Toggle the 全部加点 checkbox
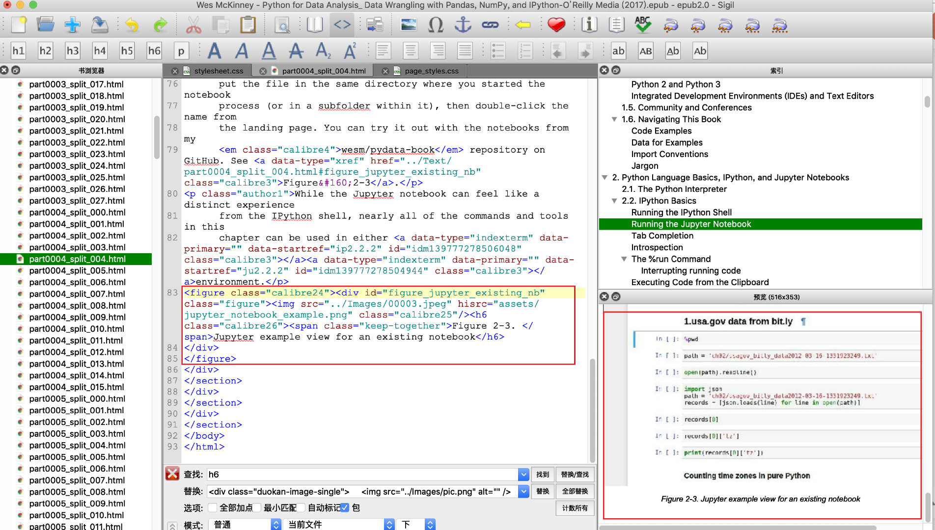Screen dimensions: 935x530 click(212, 507)
